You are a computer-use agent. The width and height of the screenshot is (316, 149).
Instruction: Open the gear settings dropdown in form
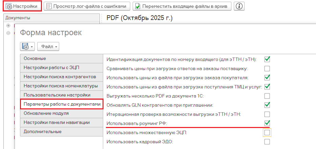(x=28, y=46)
